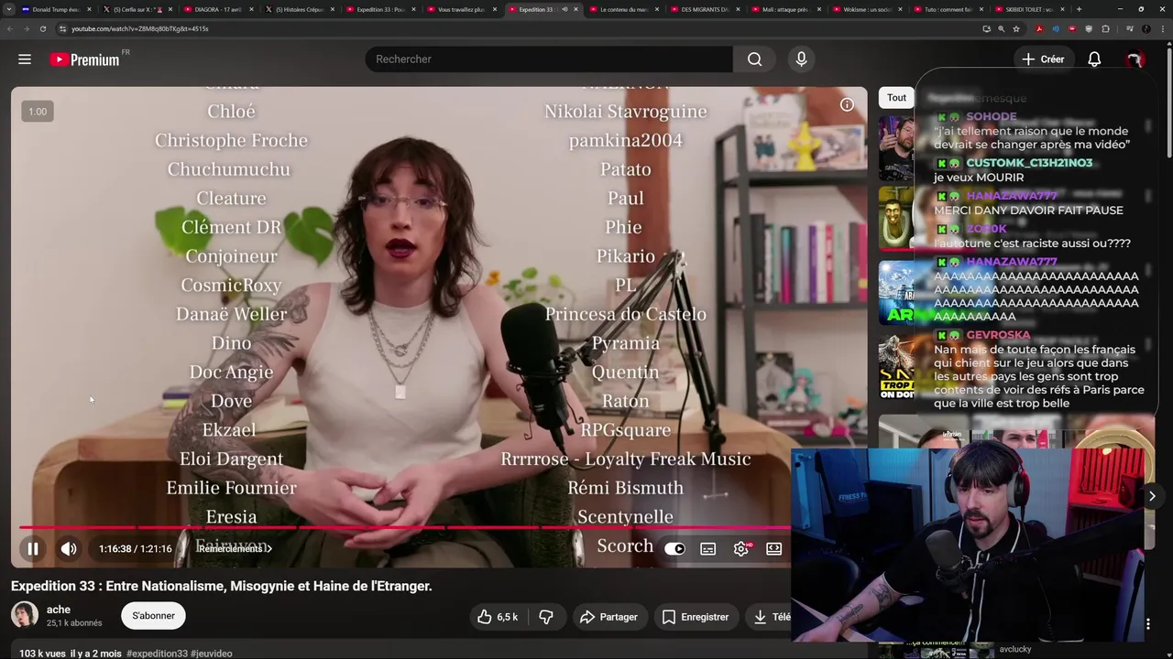Expand the Remerciements chapter list
The width and height of the screenshot is (1173, 659).
(x=235, y=548)
